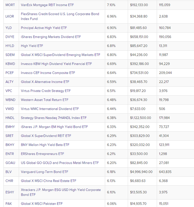Click the SRET ticker symbol
This screenshot has width=194, height=207.
(x=9, y=136)
